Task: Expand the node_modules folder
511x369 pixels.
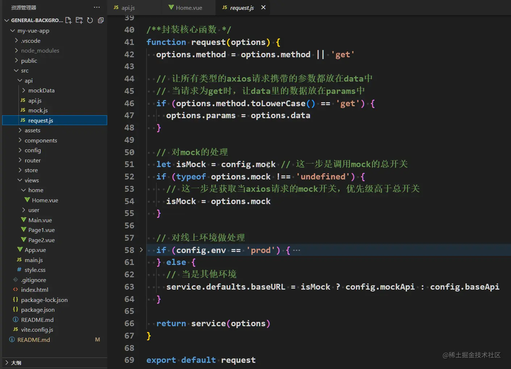Action: coord(40,51)
